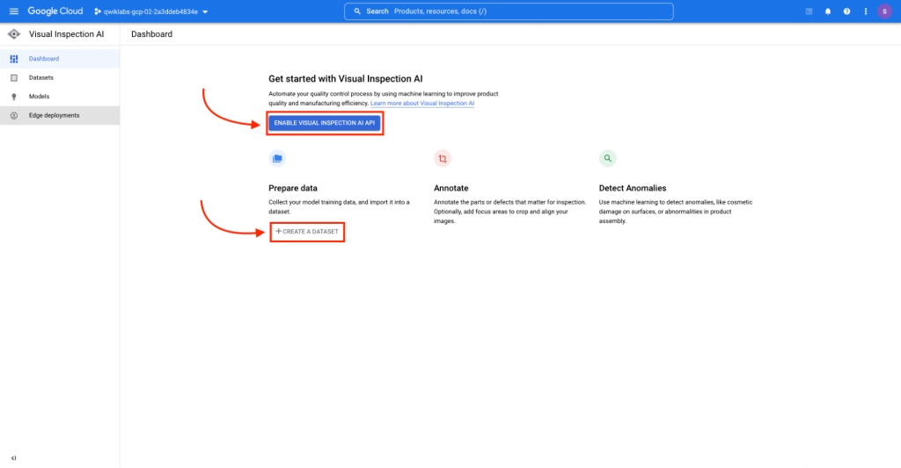Follow Learn more about Visual Inspection AI link
The height and width of the screenshot is (468, 901).
point(422,104)
